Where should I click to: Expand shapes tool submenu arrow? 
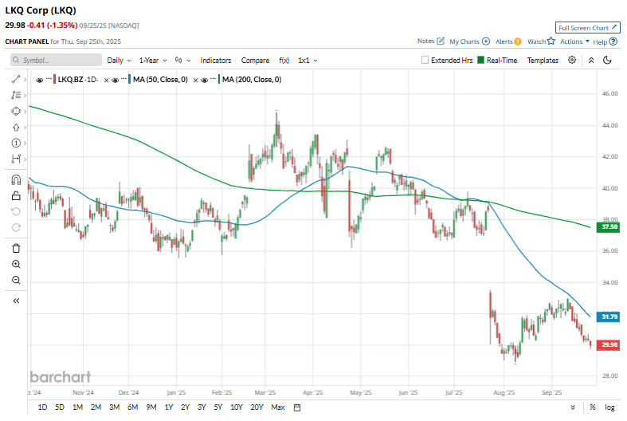25,112
